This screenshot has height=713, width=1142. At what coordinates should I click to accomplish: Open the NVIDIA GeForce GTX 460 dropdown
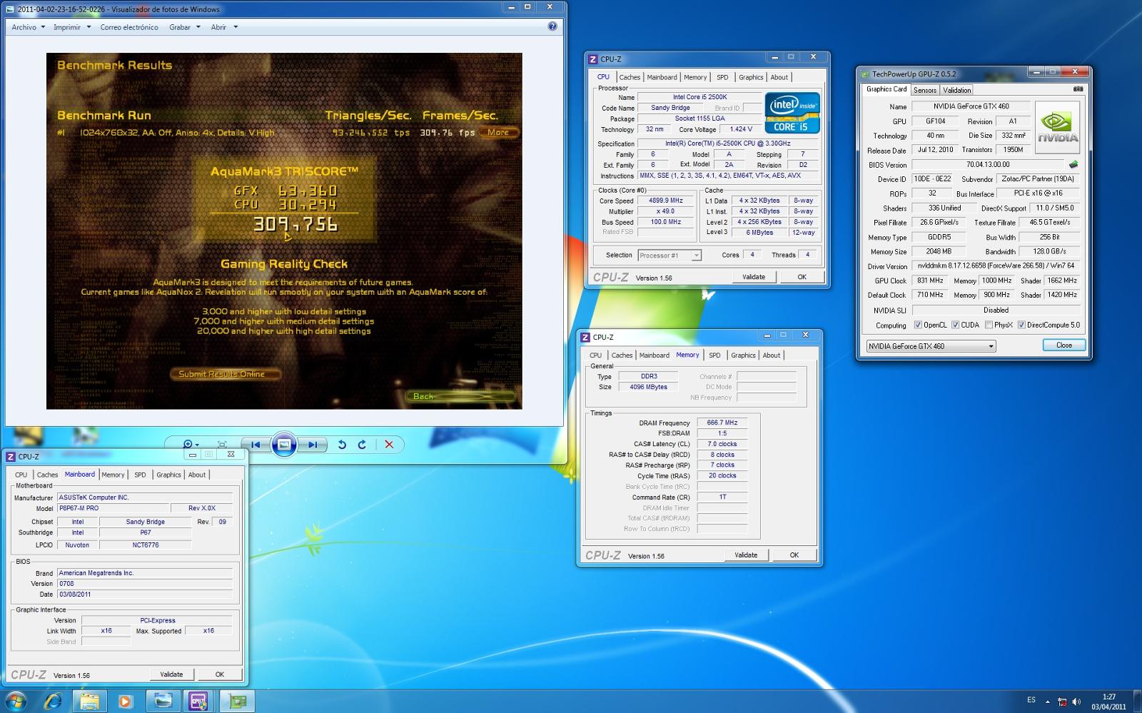(931, 346)
